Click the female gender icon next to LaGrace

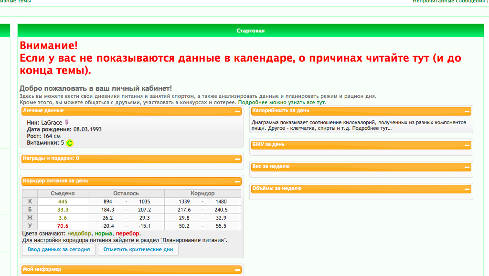66,122
